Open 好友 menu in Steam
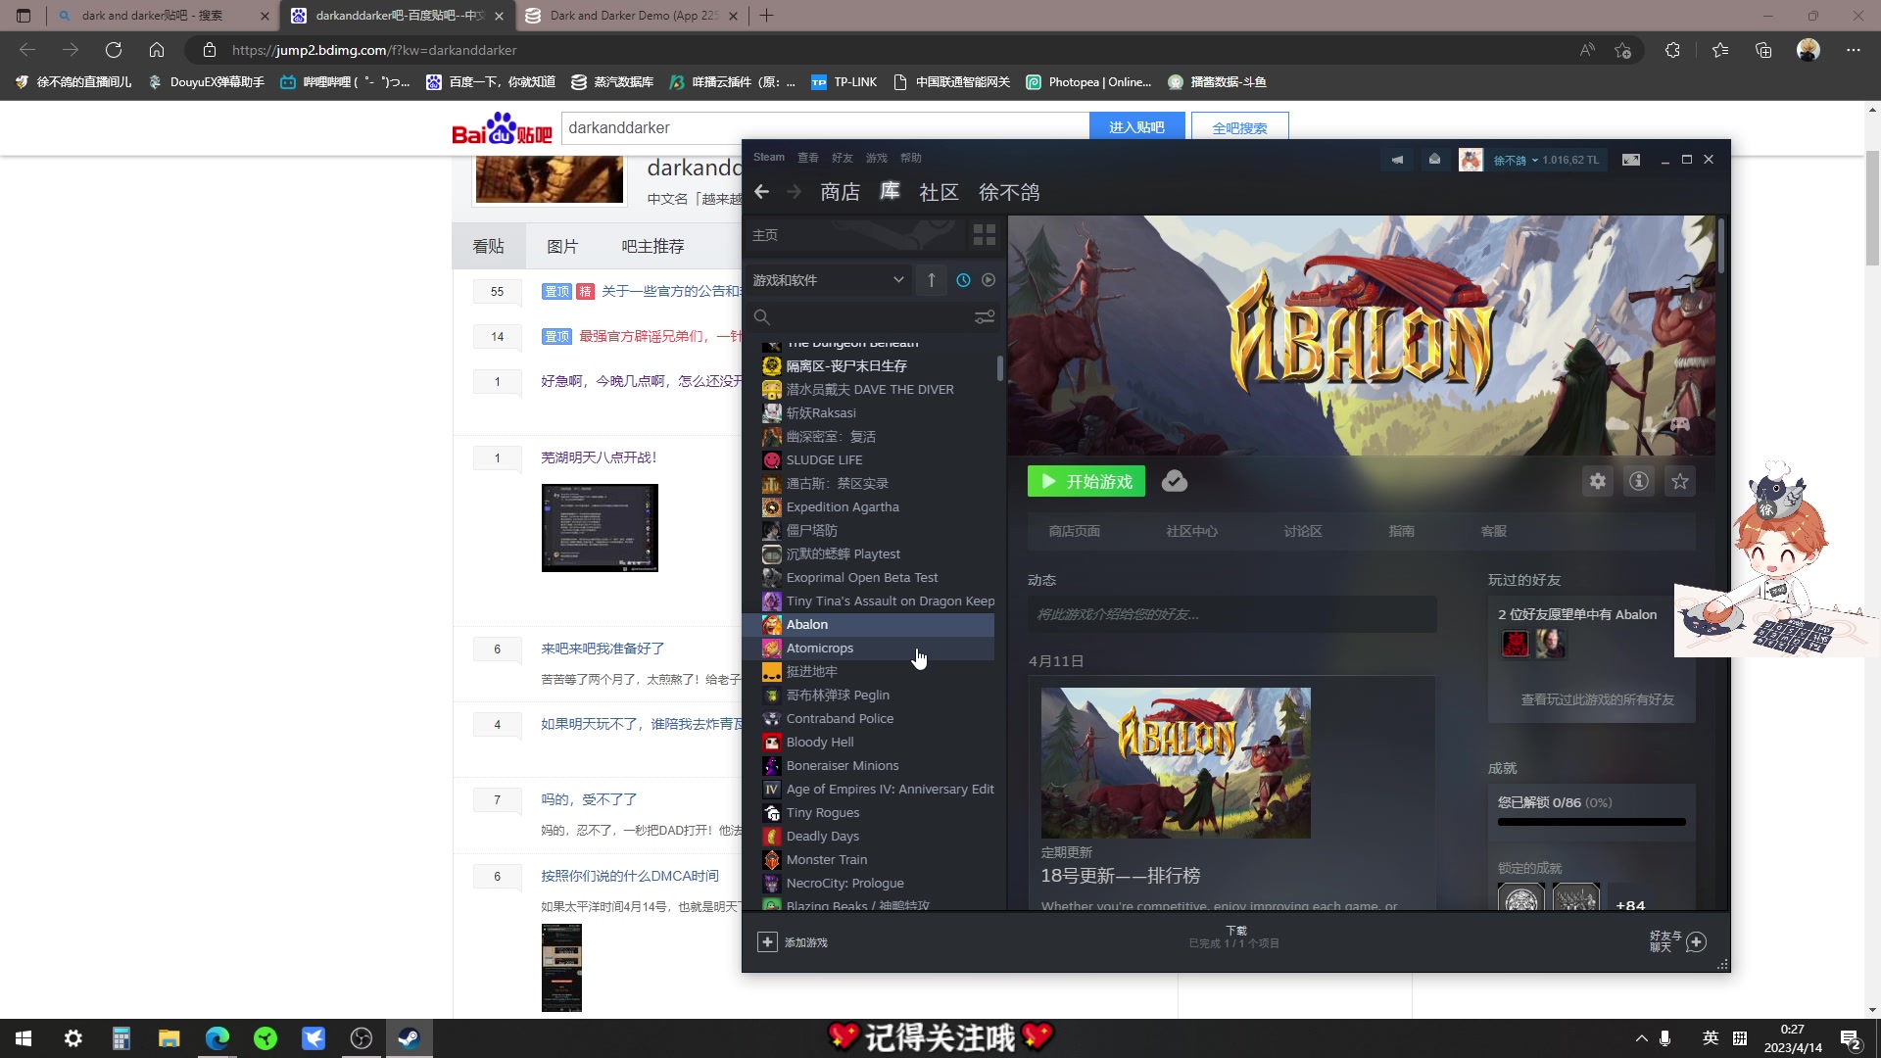This screenshot has width=1881, height=1058. tap(842, 158)
